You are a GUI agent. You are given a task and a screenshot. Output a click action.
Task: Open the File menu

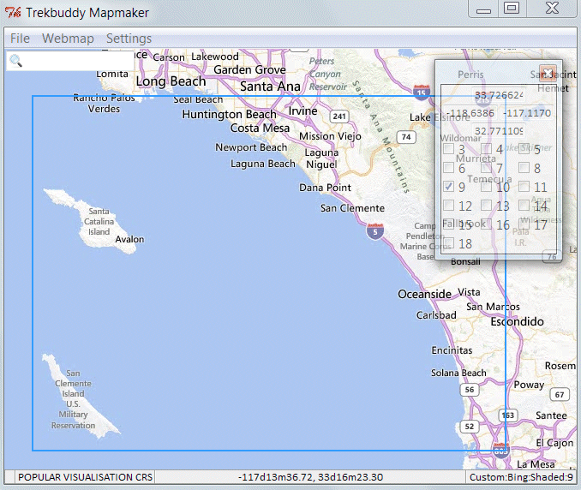point(20,39)
